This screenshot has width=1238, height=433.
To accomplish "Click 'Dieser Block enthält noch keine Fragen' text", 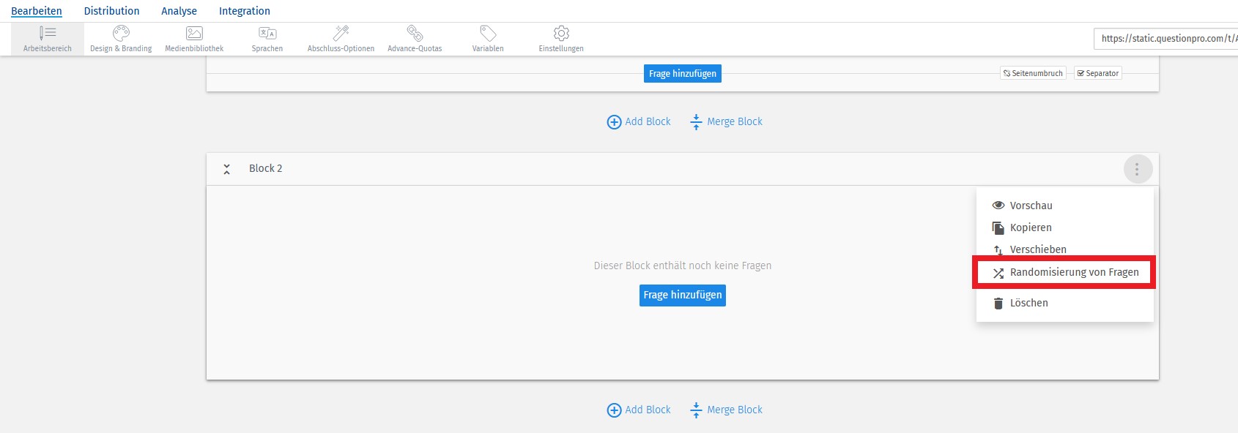I will pos(683,266).
